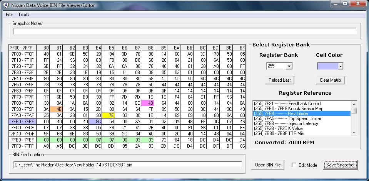Select the 7FB4 Rev Limiter entry
Viewport: 369px width, 181px height.
(302, 114)
